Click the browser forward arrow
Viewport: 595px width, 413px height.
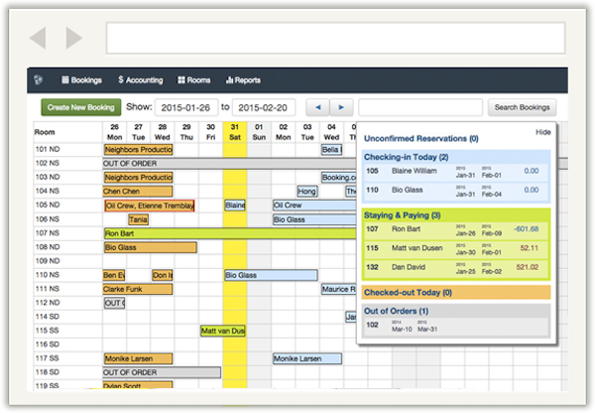coord(73,39)
